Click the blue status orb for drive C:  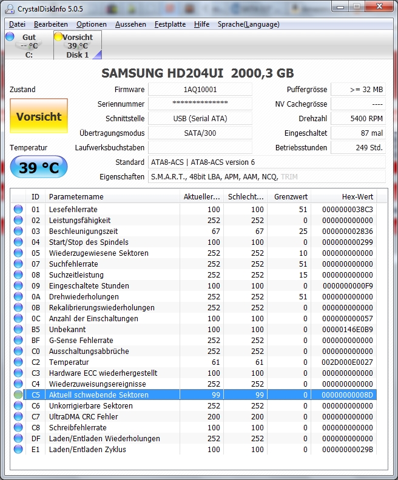tap(10, 36)
